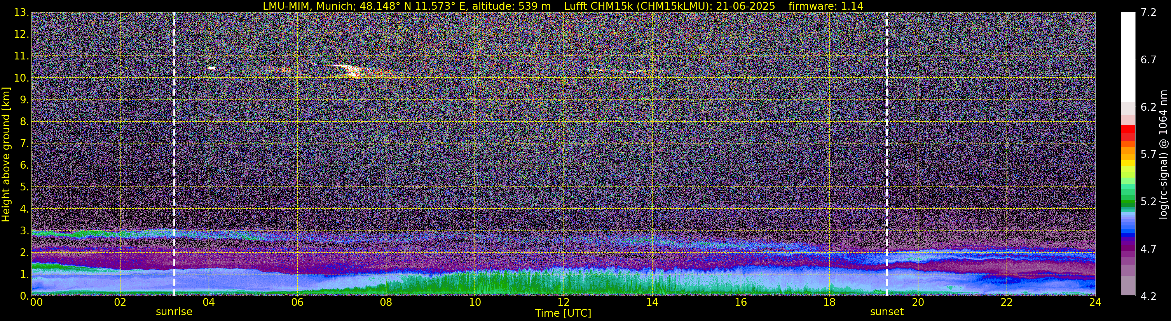Click the 'Height above ground [km]' axis label
This screenshot has height=321, width=1171.
tap(6, 154)
